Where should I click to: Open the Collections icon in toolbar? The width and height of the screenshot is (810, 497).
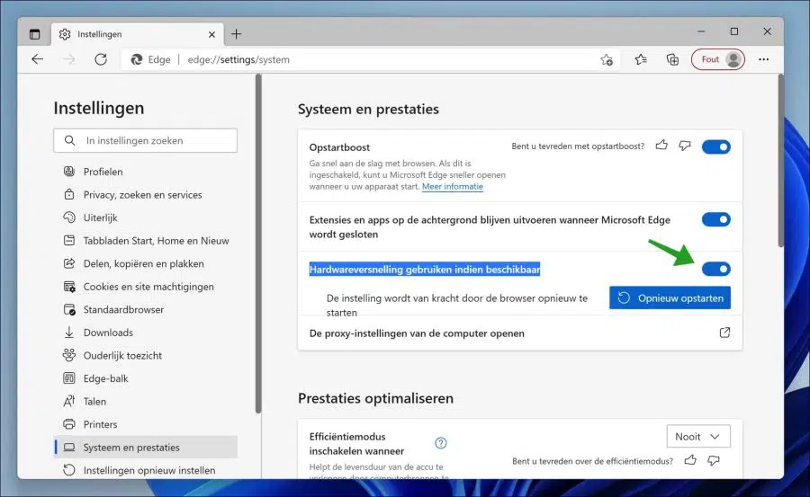672,60
